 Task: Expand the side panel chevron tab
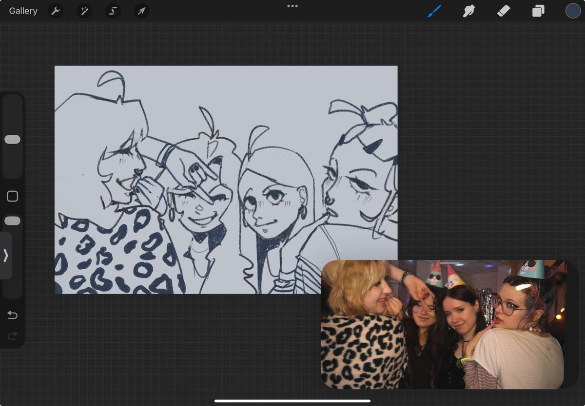coord(5,256)
